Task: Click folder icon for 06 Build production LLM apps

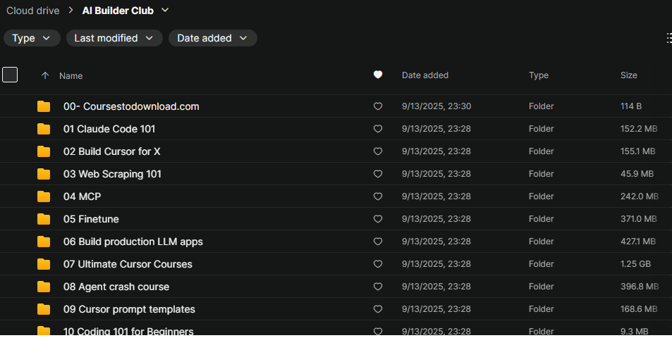Action: click(44, 242)
